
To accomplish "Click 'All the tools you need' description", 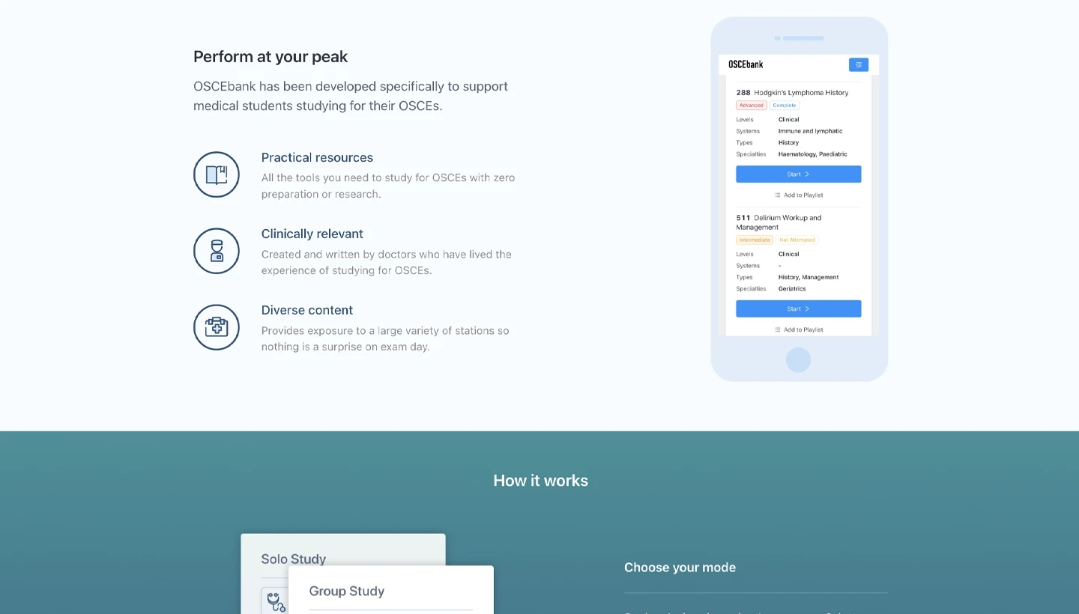I will click(388, 186).
